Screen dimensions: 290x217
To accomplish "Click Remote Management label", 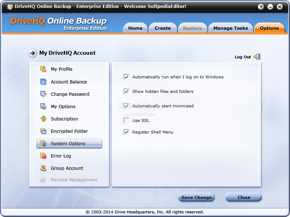I will (74, 180).
